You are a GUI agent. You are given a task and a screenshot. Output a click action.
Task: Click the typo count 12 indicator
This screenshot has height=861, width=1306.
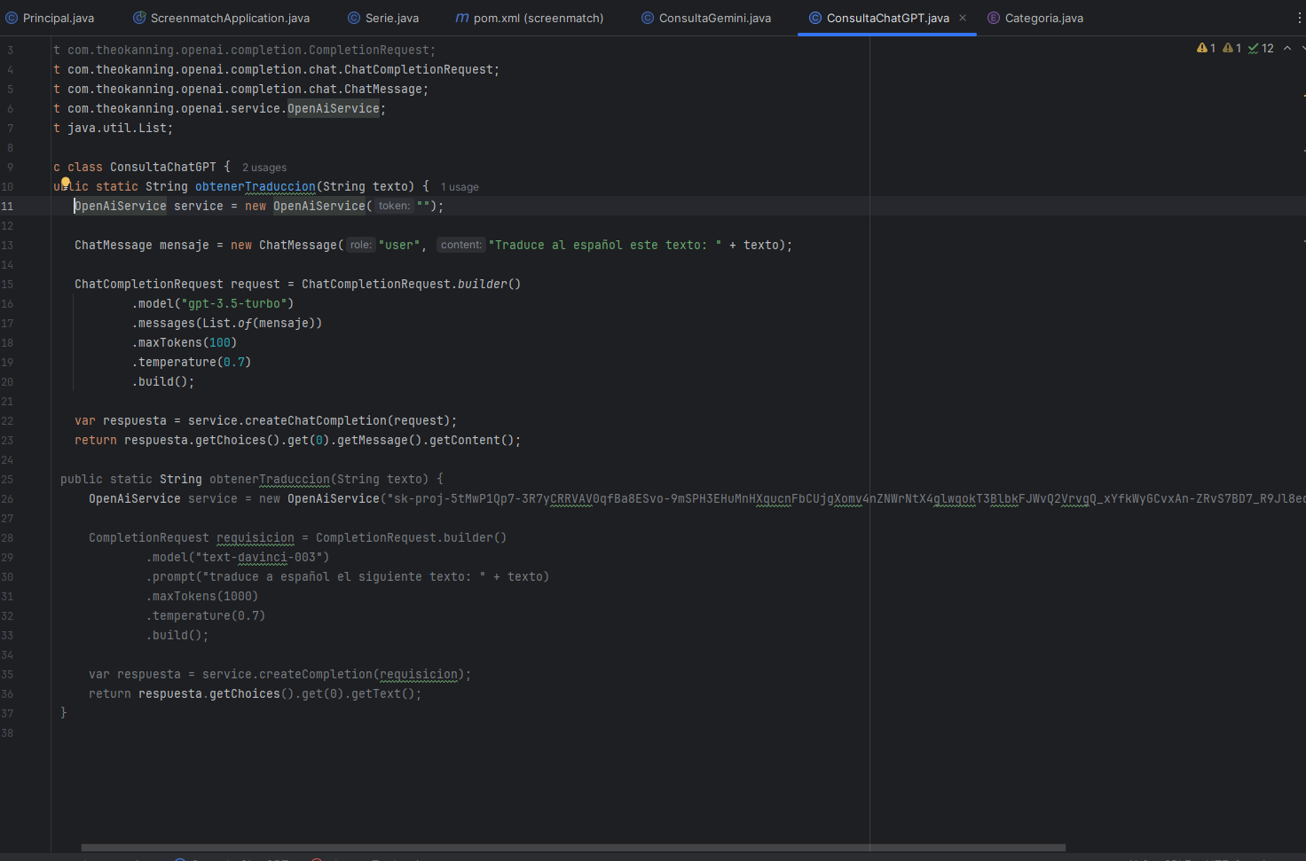click(1261, 48)
